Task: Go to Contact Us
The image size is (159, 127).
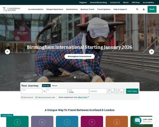Action: coord(115,3)
